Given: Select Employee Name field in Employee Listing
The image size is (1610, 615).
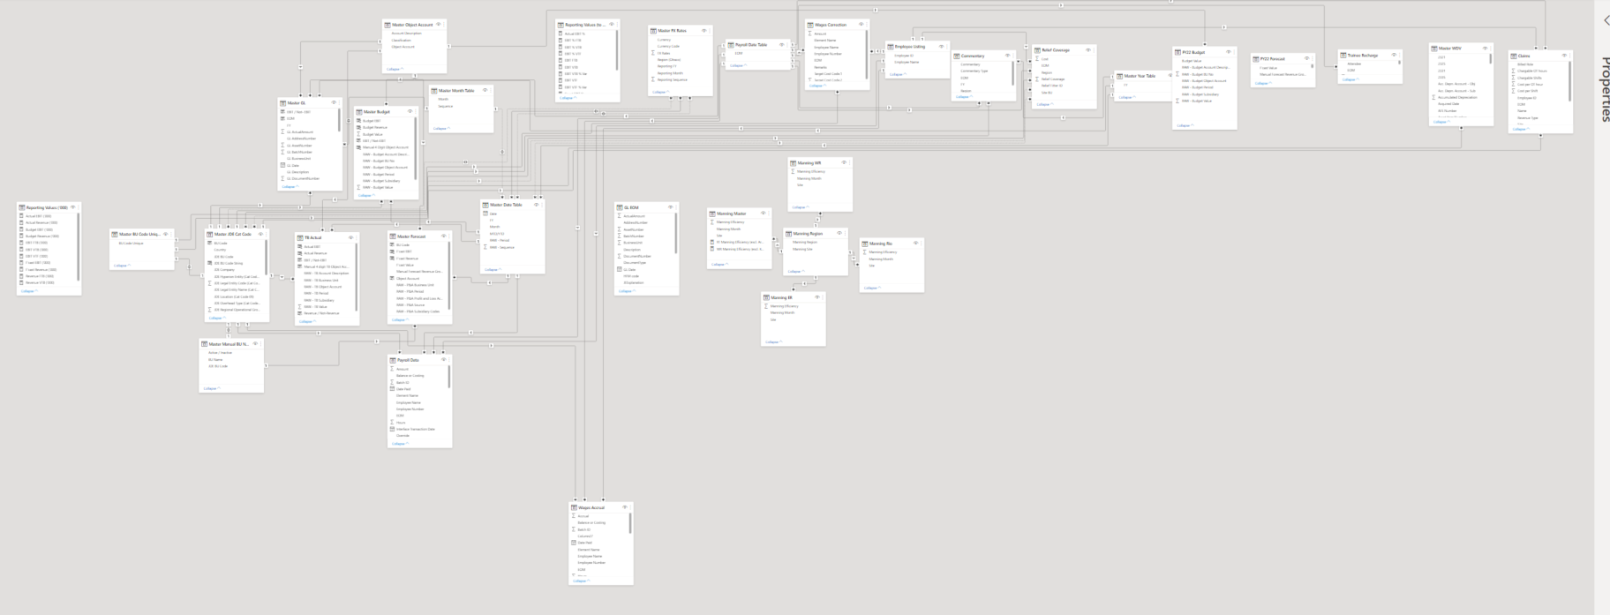Looking at the screenshot, I should 907,62.
